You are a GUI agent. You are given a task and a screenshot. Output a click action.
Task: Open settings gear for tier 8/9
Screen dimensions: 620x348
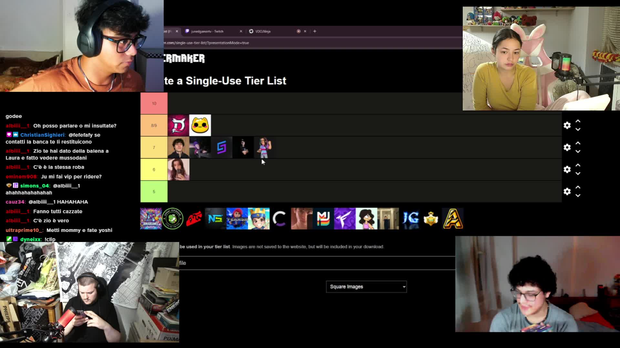click(x=567, y=125)
